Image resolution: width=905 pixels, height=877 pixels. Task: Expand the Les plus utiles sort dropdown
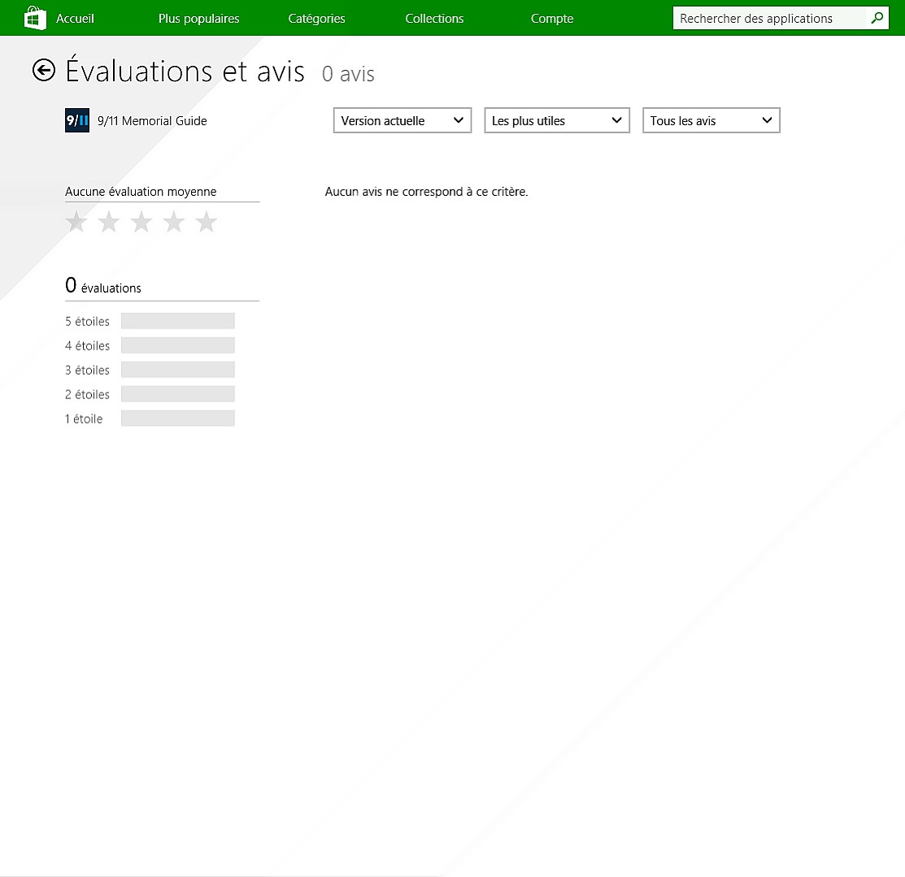(557, 120)
